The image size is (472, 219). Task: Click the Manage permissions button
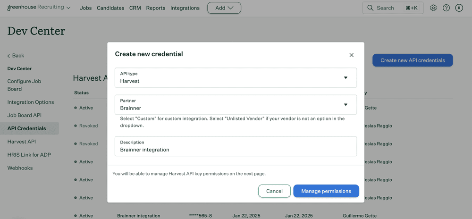tap(326, 191)
